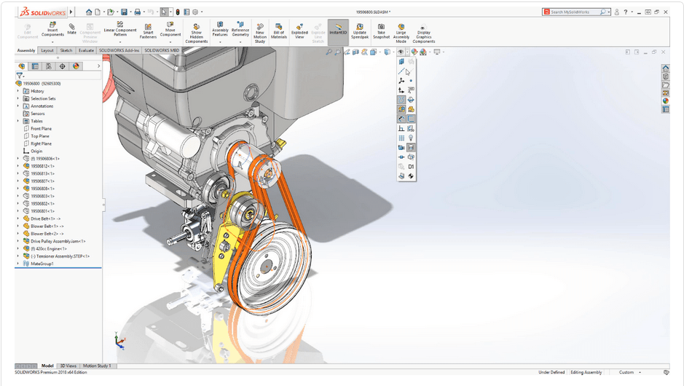The width and height of the screenshot is (684, 386).
Task: Switch to the Evaluate tab
Action: click(86, 50)
